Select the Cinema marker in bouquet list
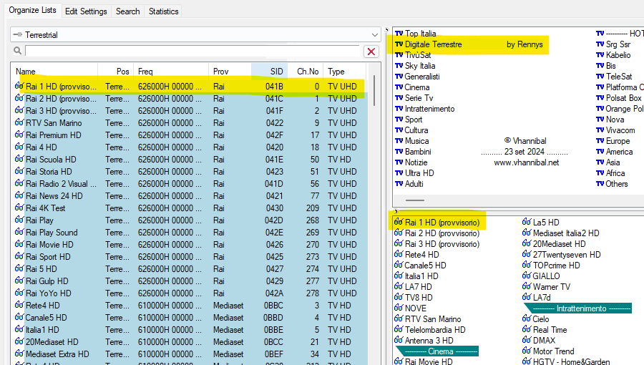This screenshot has height=365, width=644. click(437, 351)
